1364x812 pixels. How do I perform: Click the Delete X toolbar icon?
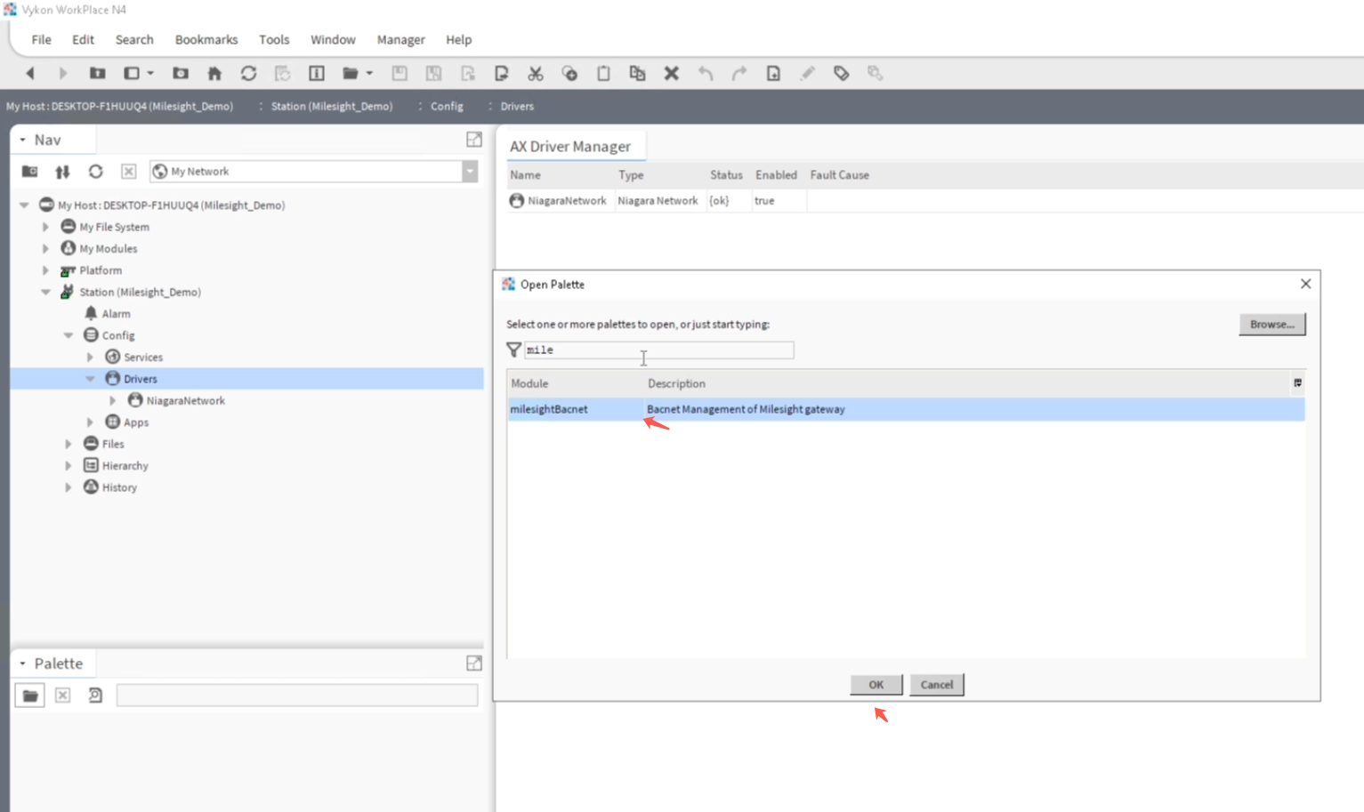(672, 74)
